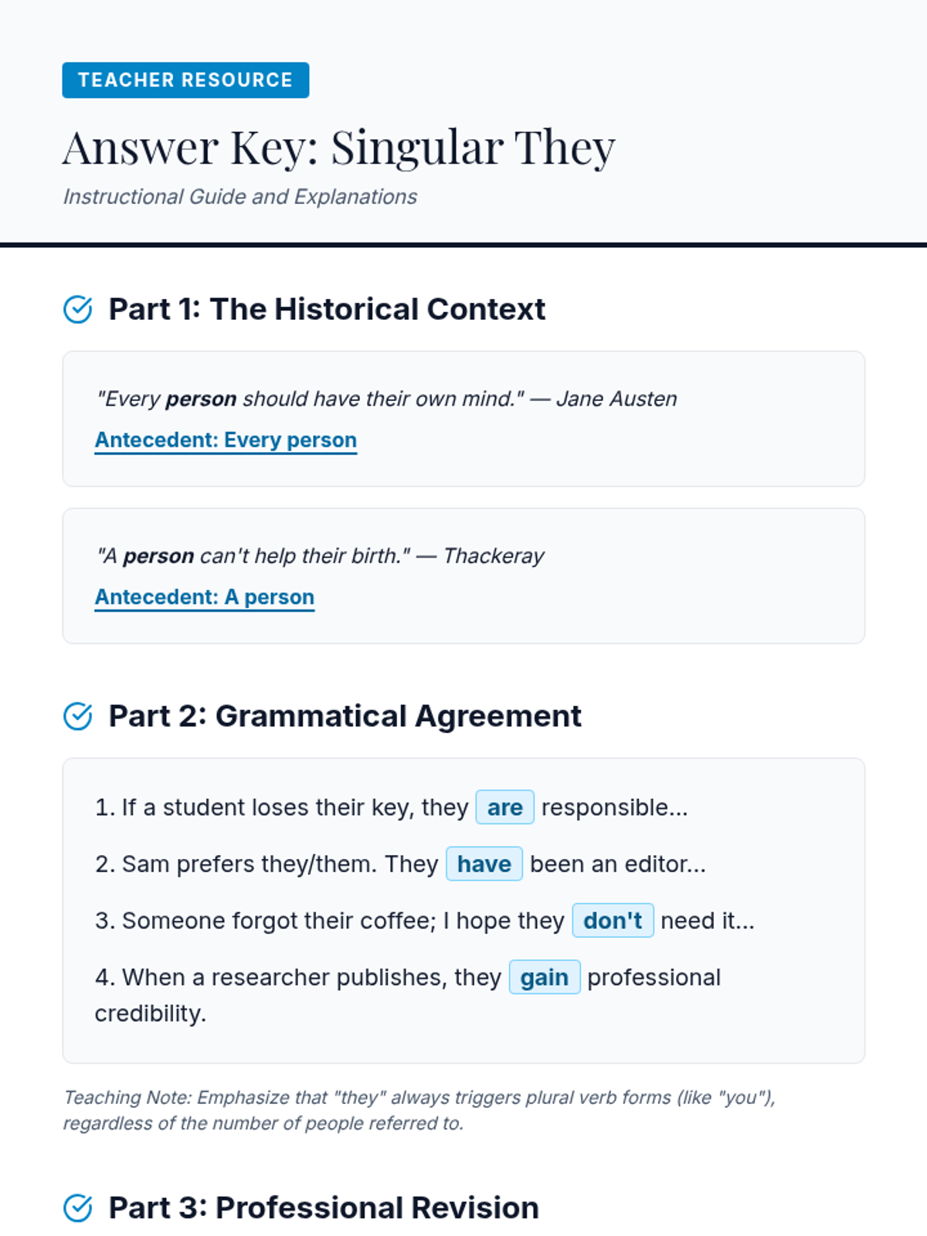
Task: Open the 'Antecedent: Every person' link
Action: (x=226, y=440)
